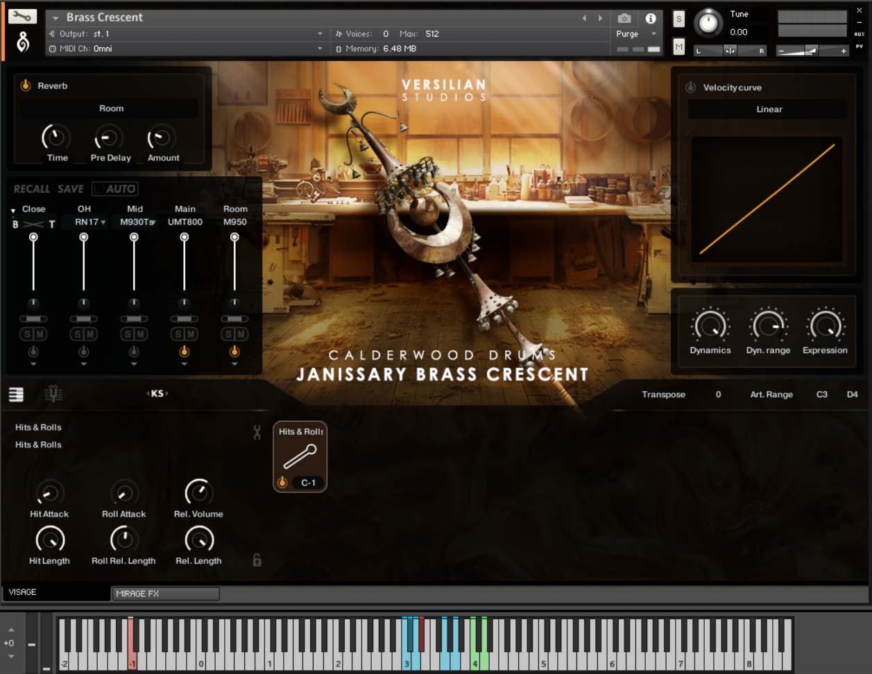Click the Transpose value 0

click(x=718, y=395)
